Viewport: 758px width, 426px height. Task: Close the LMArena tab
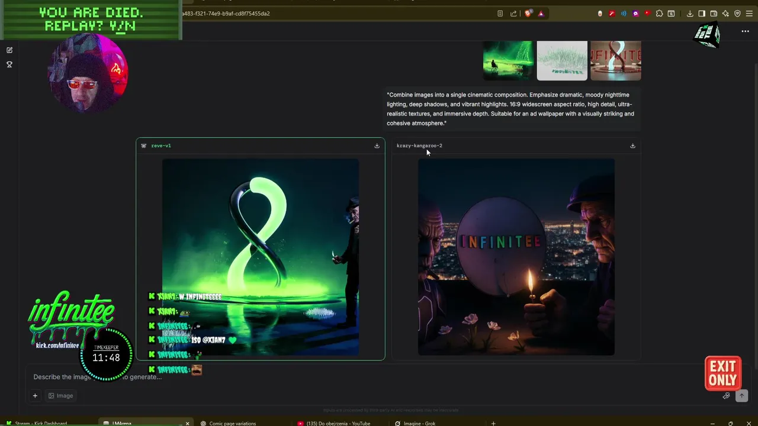point(187,423)
